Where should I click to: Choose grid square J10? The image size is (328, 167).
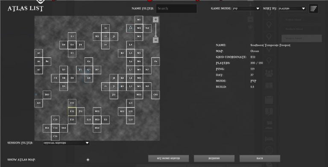(x=114, y=95)
